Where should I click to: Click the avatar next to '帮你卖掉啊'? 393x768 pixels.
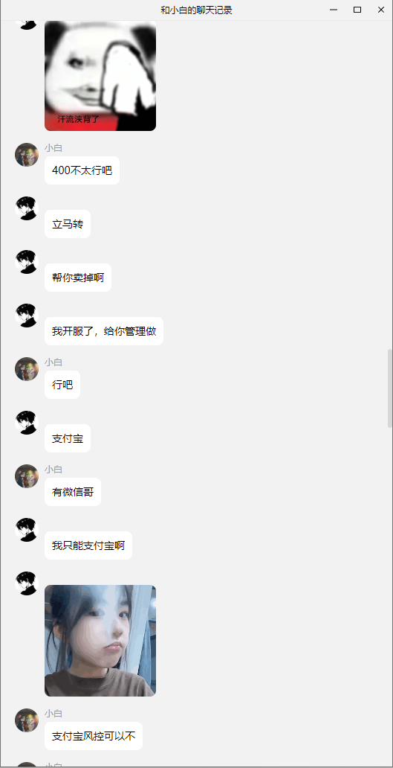[x=27, y=262]
